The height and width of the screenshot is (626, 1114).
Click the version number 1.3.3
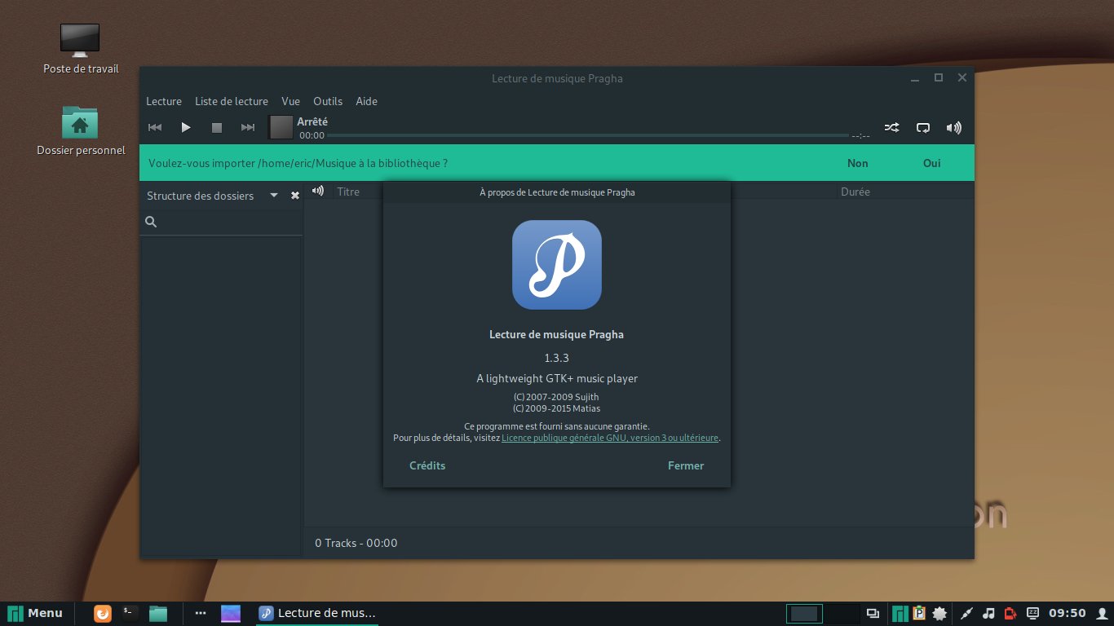click(x=557, y=358)
